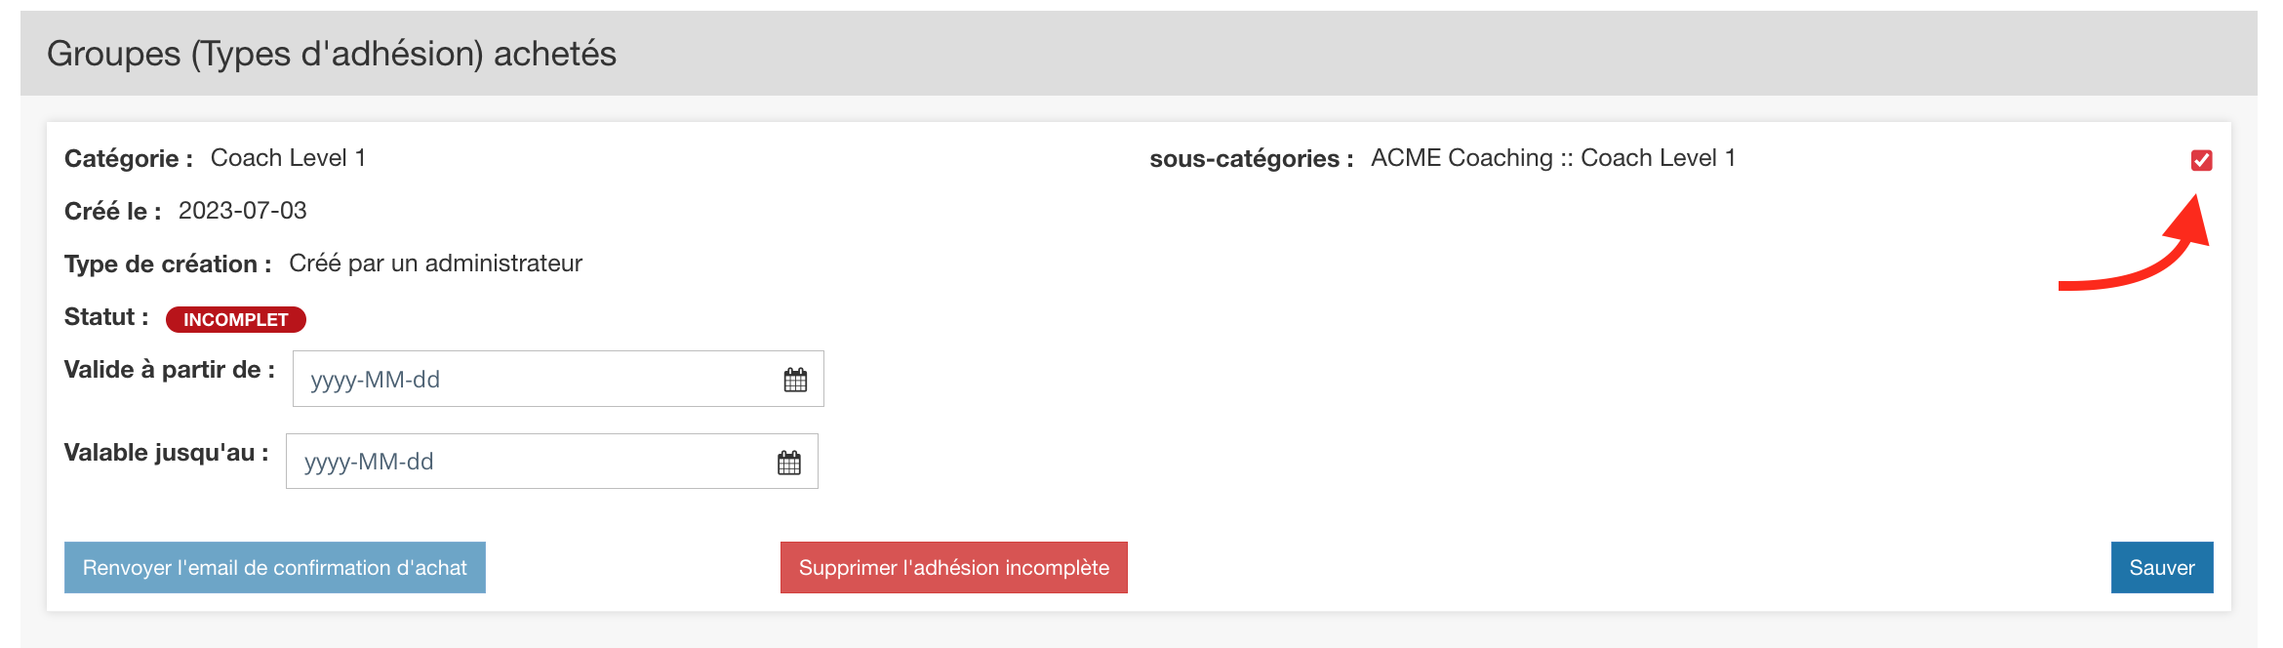Click ACME Coaching :: Coach Level 1 text

click(1552, 158)
